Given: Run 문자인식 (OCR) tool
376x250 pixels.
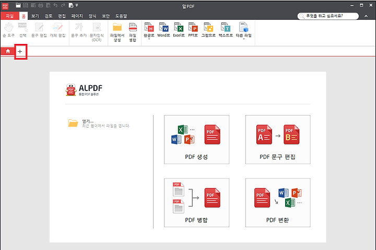Looking at the screenshot, I should 97,32.
